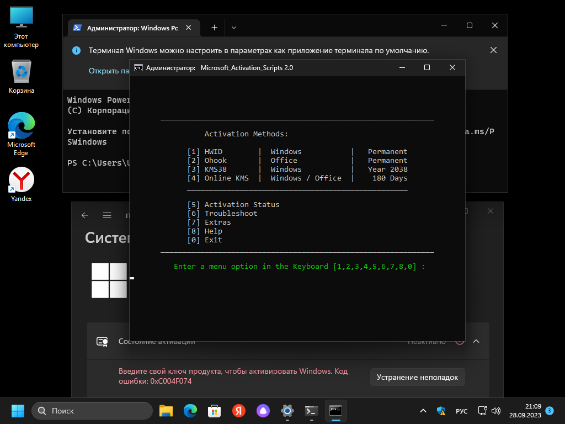The width and height of the screenshot is (565, 424).
Task: Open Microsoft Store from the taskbar
Action: [215, 411]
